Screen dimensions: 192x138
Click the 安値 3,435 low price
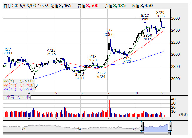click(115, 6)
